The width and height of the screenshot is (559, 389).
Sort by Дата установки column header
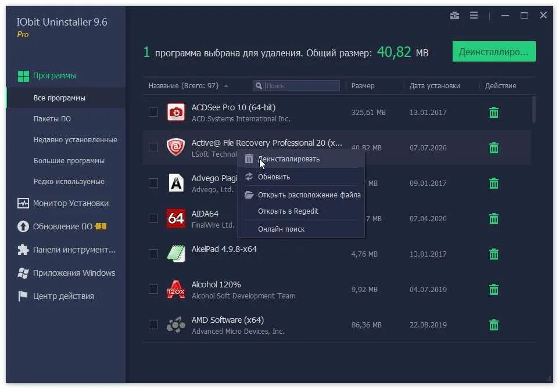pos(435,86)
